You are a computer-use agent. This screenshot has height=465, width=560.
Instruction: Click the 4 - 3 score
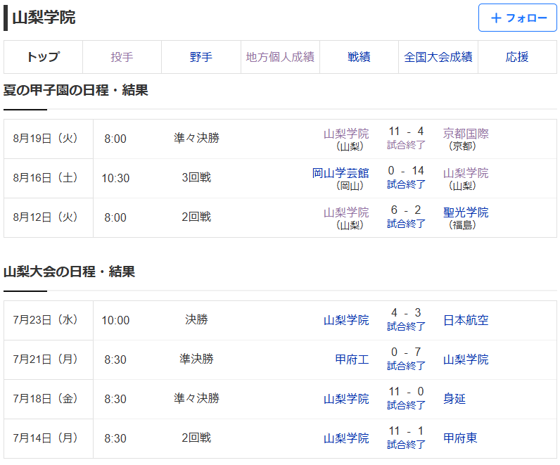(406, 313)
